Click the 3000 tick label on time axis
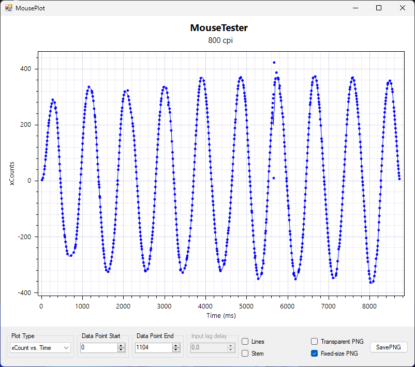 pos(165,306)
